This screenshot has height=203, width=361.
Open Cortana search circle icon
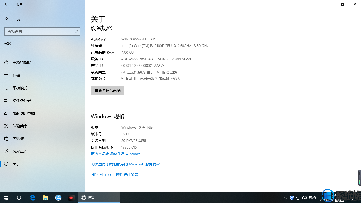[19, 198]
